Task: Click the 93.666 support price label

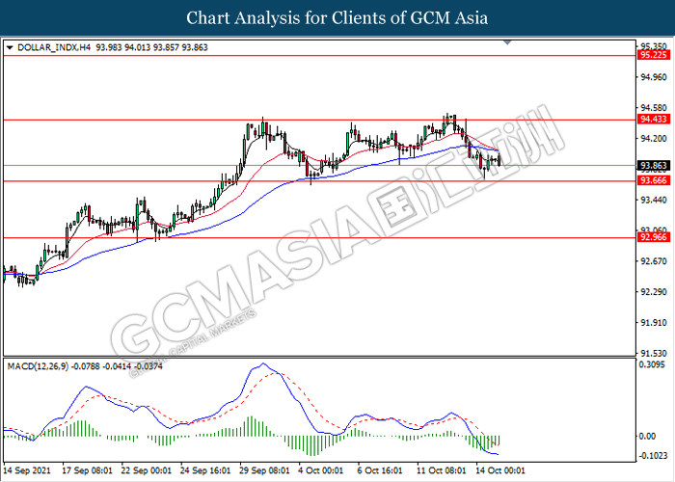Action: (x=653, y=180)
